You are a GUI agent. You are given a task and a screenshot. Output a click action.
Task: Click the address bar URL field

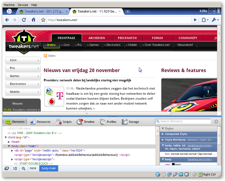pos(119,20)
